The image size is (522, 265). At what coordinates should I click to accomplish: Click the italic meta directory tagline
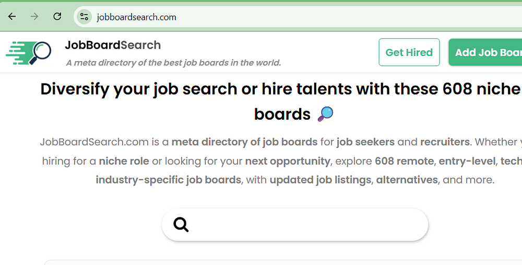[173, 63]
